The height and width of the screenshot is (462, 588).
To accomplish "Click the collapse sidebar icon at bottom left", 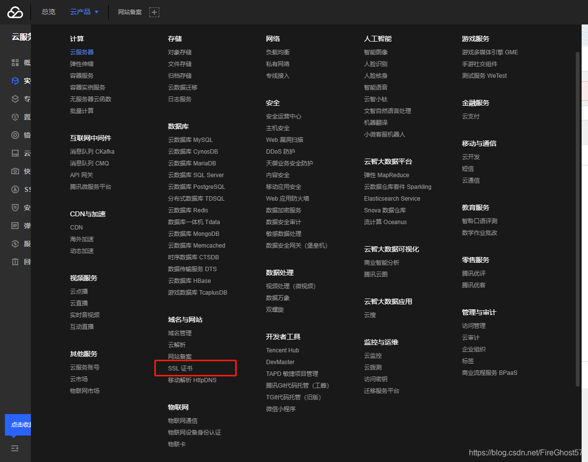I will tap(15, 448).
